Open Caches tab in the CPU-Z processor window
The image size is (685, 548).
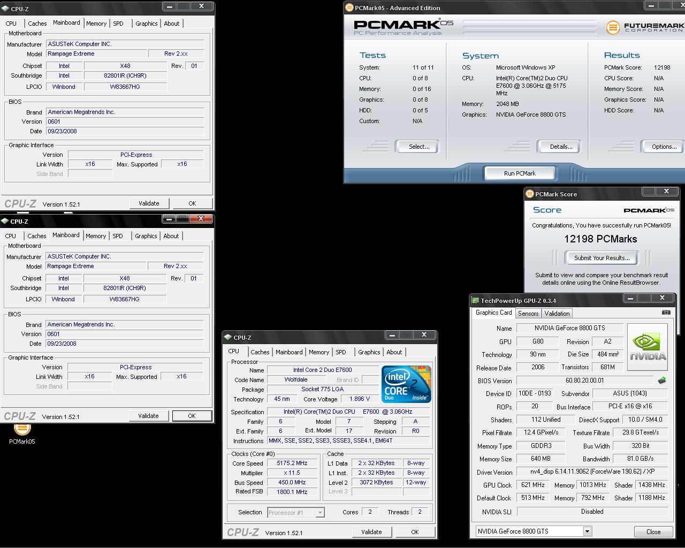pos(260,352)
